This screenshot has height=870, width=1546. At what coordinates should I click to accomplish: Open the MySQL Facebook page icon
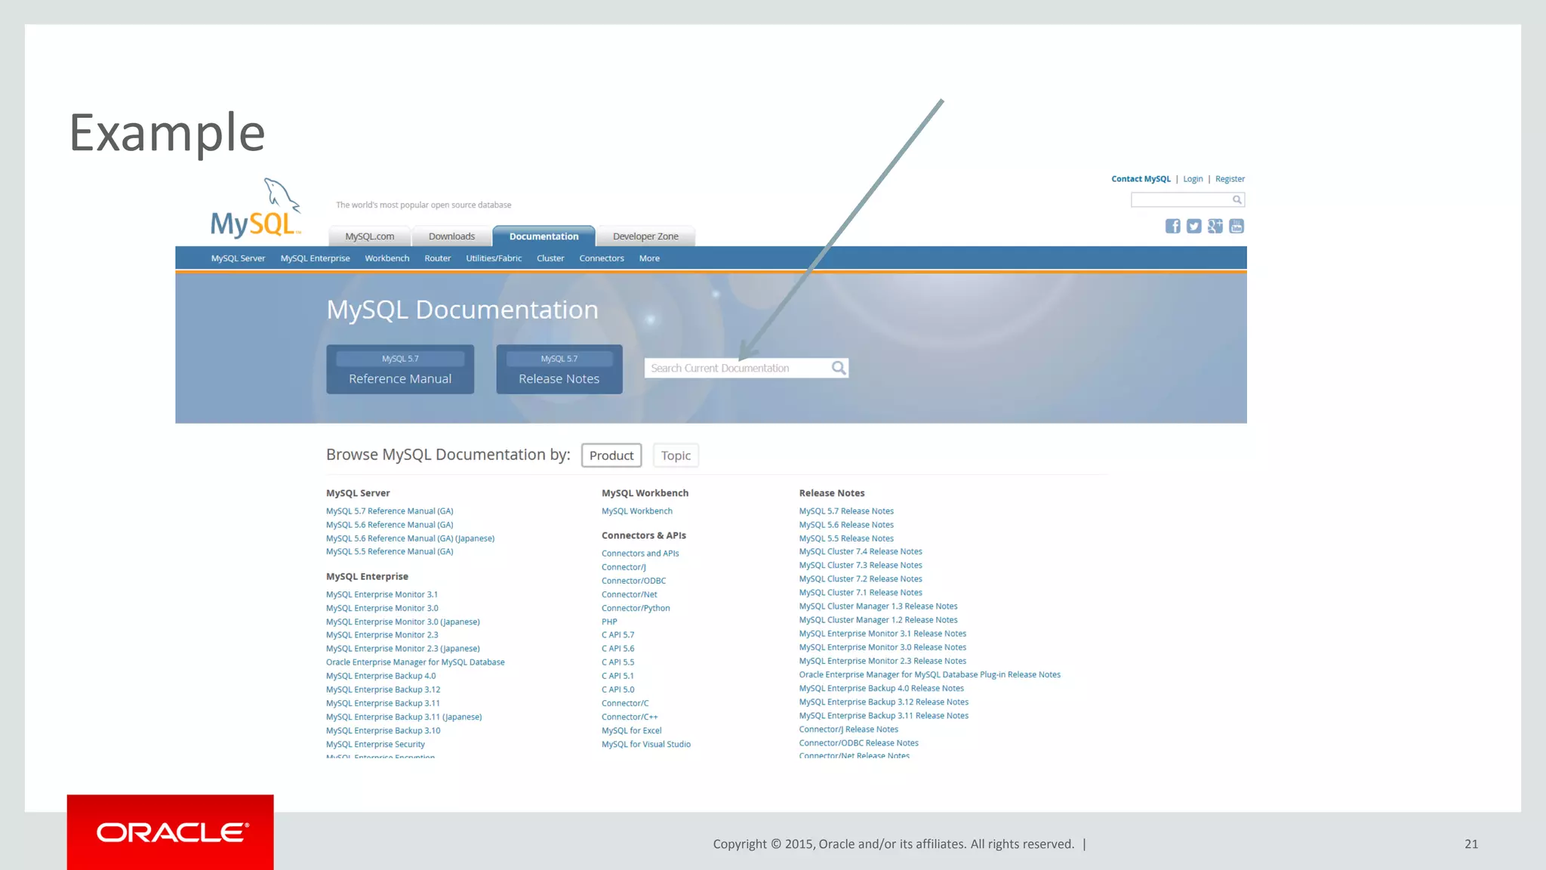coord(1172,226)
